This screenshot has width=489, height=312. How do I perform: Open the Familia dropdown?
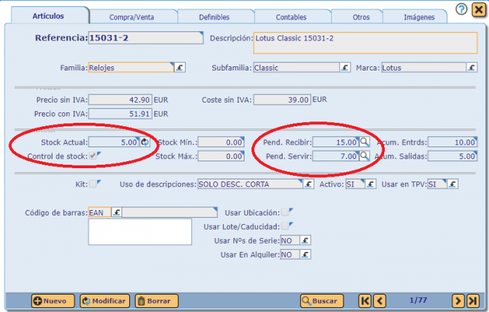[180, 68]
